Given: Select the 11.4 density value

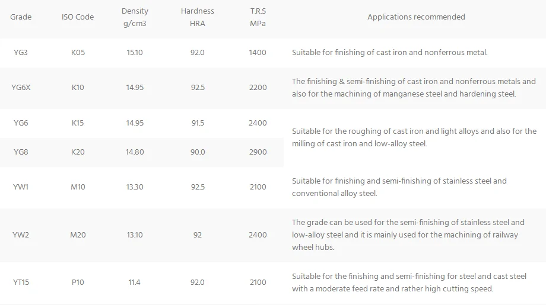Looking at the screenshot, I should (x=135, y=282).
